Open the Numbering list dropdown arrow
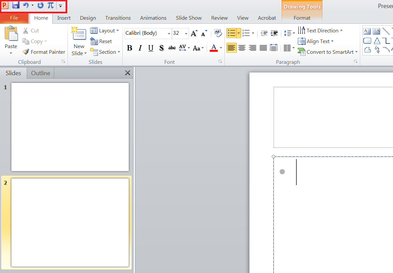393x273 pixels. click(x=253, y=33)
